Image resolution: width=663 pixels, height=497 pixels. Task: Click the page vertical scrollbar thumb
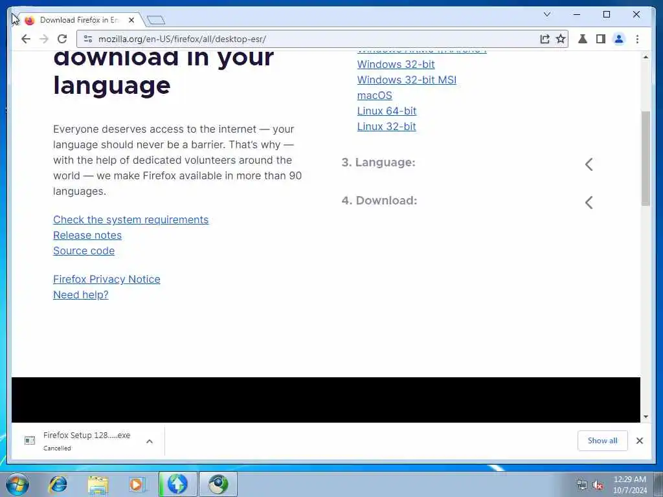coord(646,159)
